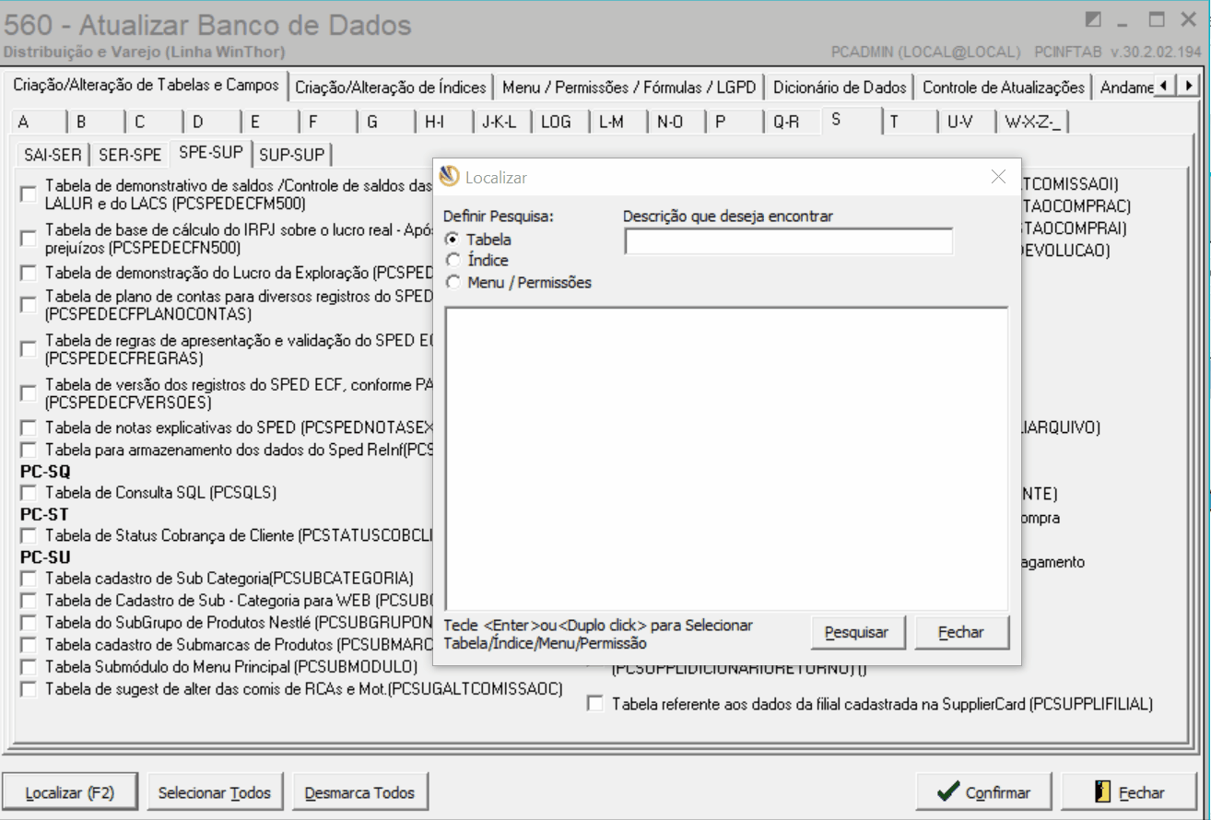Click the Confirmar button
Image resolution: width=1211 pixels, height=820 pixels.
click(984, 792)
